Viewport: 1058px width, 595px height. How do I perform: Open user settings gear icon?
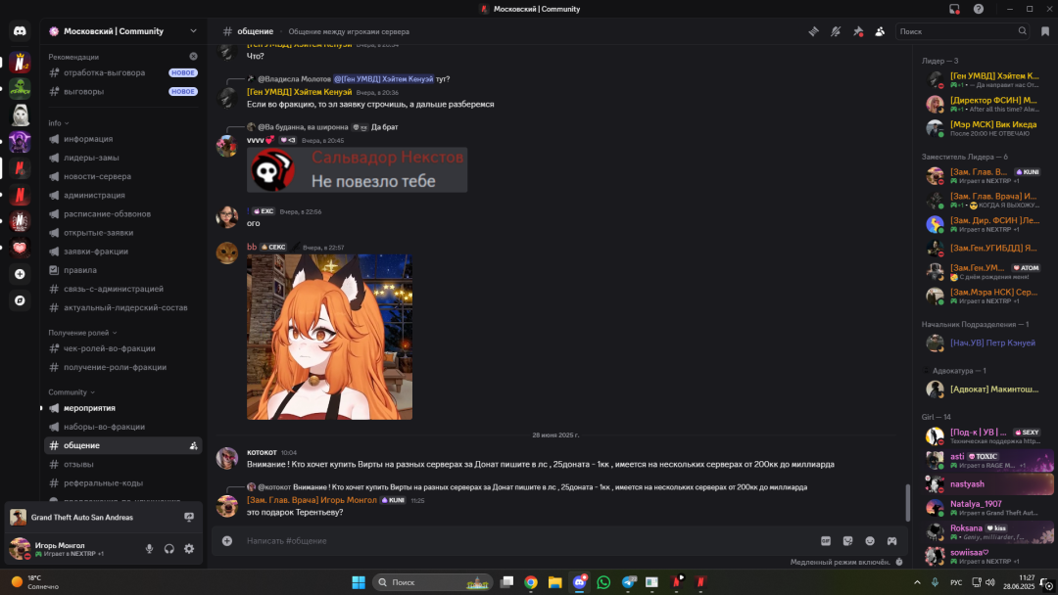coord(189,549)
